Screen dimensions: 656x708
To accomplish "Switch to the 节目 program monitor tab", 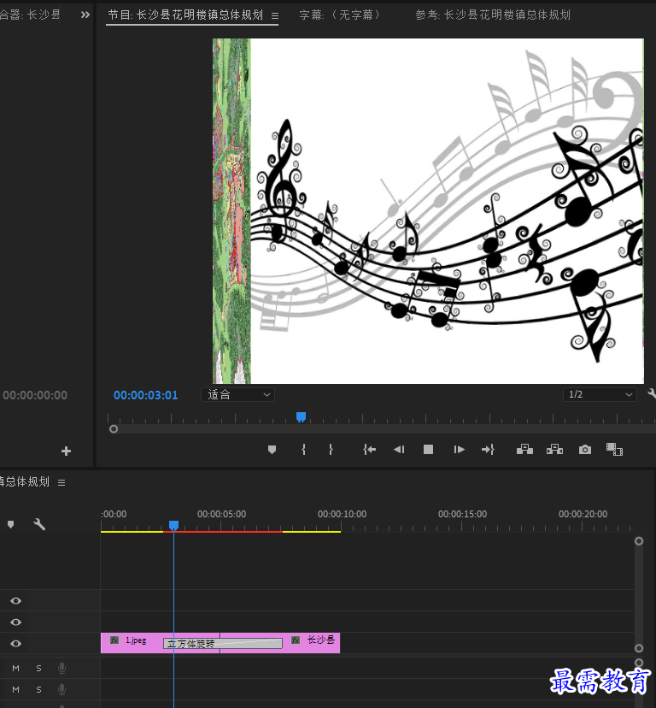I will point(185,15).
